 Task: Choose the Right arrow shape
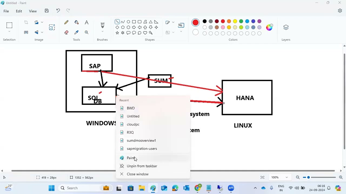pyautogui.click(x=134, y=27)
